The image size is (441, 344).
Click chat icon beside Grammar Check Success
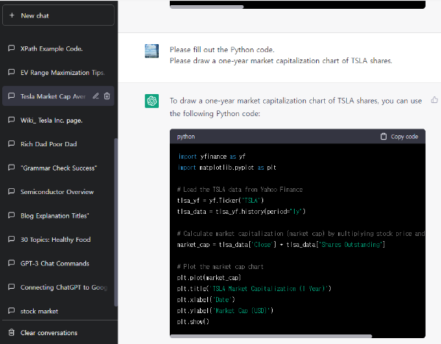[11, 168]
